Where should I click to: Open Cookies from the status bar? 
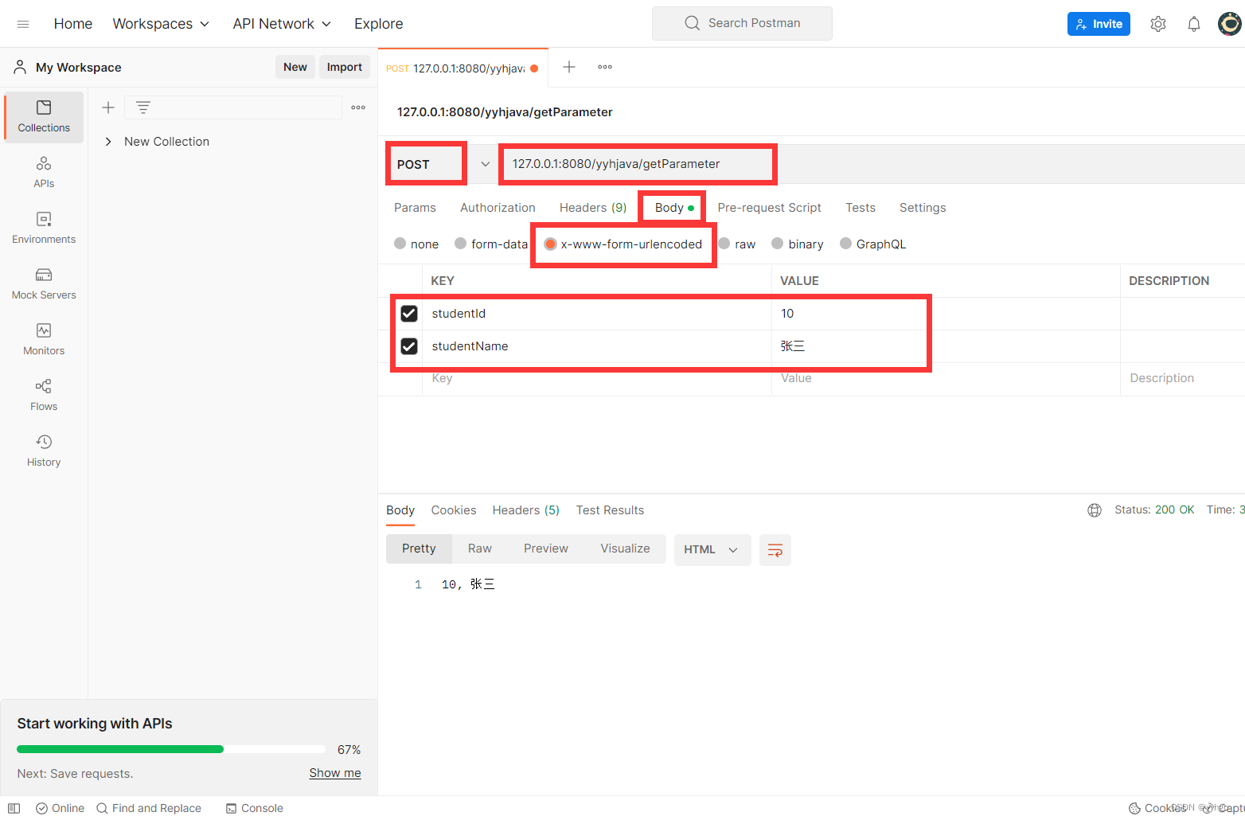coord(1158,808)
